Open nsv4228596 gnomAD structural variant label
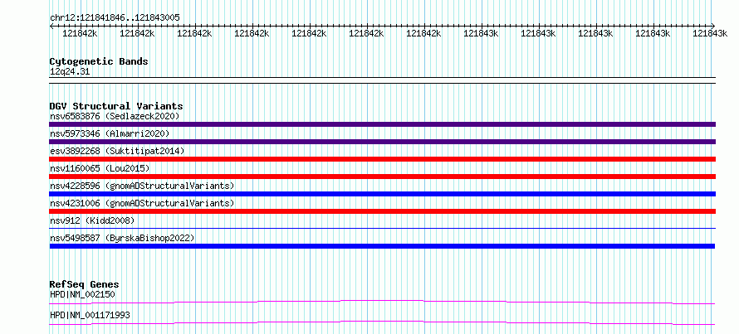Viewport: 739px width, 334px height. point(142,186)
